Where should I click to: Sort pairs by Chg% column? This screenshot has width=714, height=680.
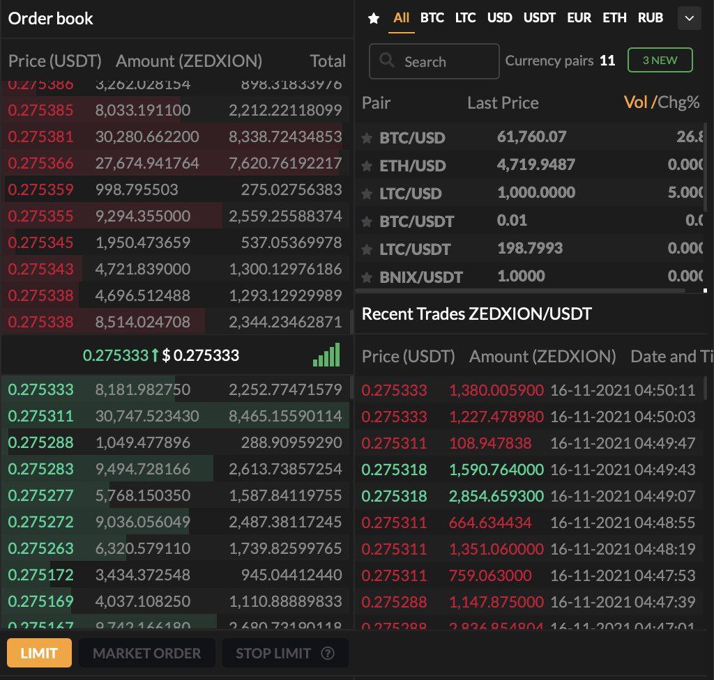(678, 102)
